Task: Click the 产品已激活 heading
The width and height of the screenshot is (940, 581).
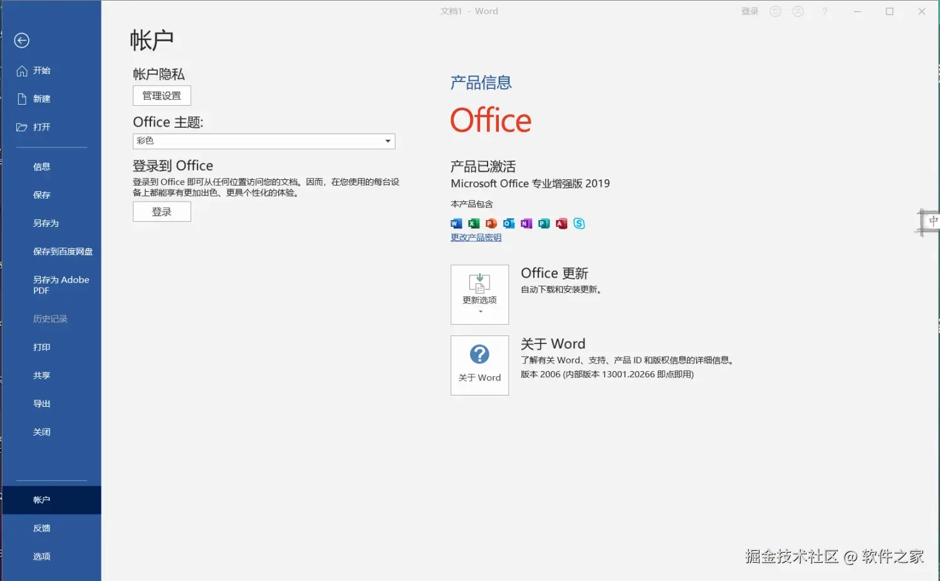Action: [483, 167]
